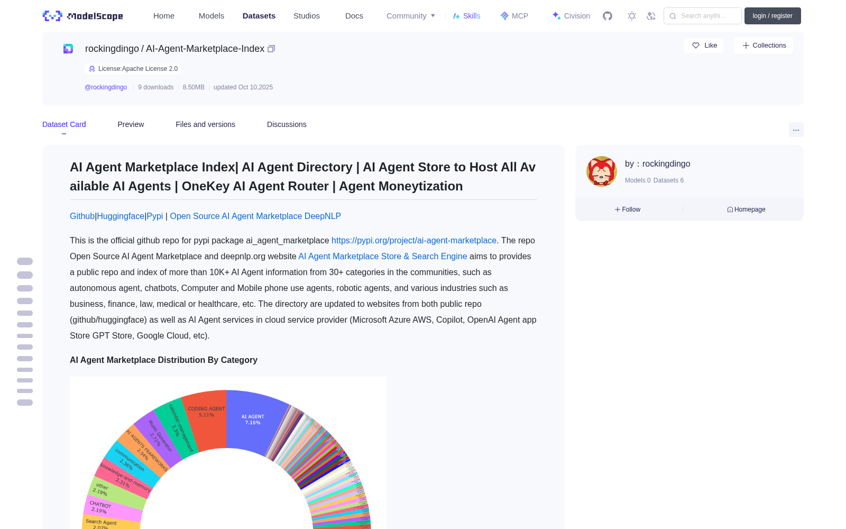The height and width of the screenshot is (529, 846).
Task: Click the Homepage house icon
Action: [730, 209]
